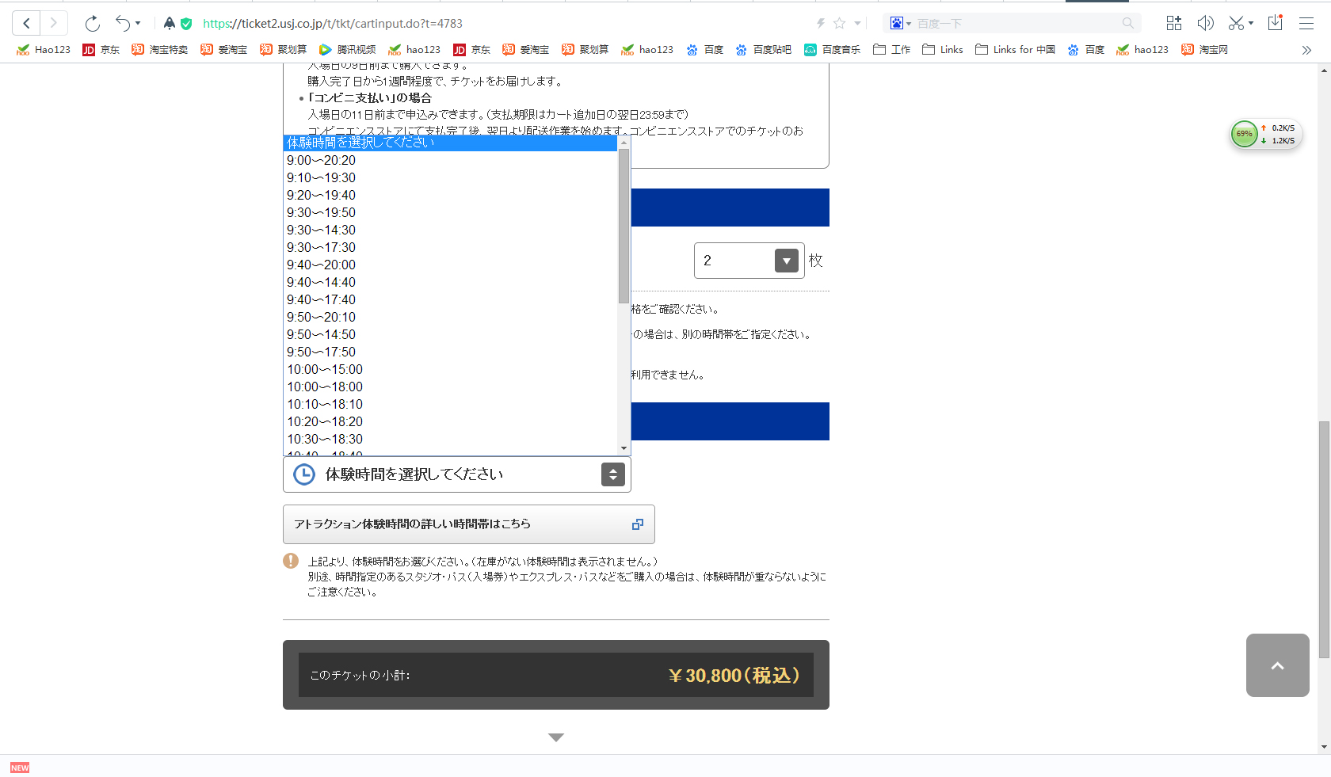Select the 9:40〜20:00 time slot

point(450,265)
